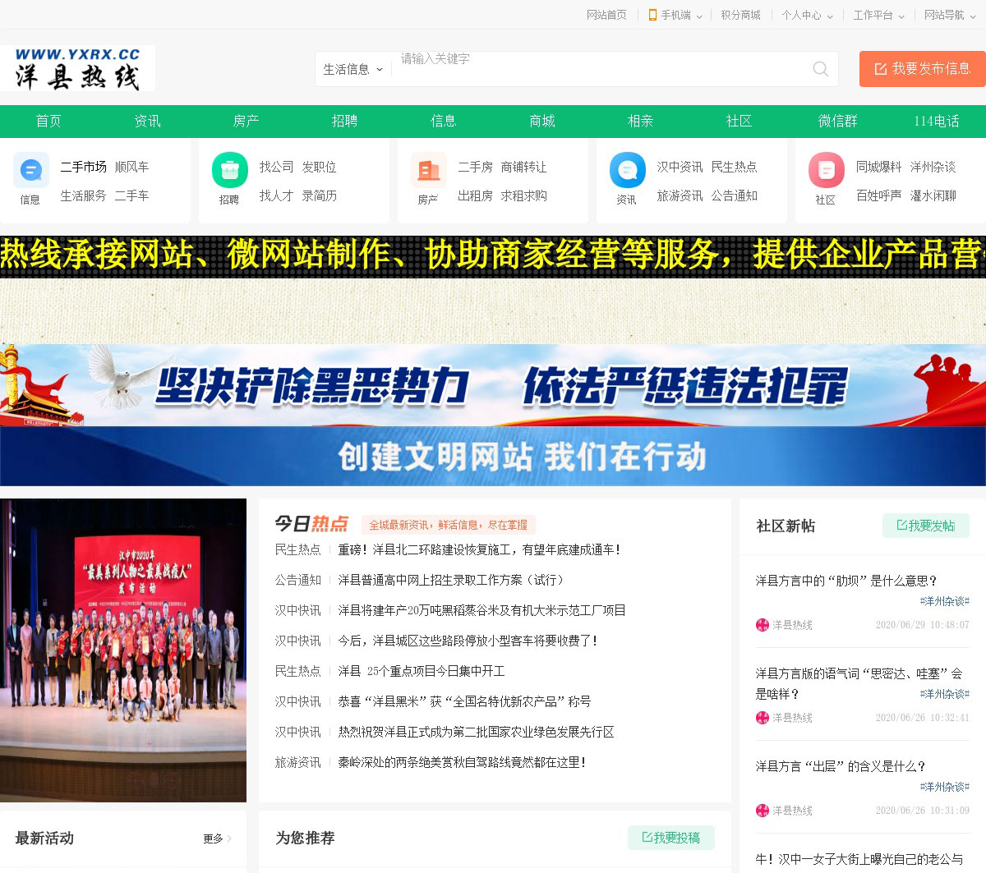Open the 洋县普通高中网上招生录取工作方案 article
This screenshot has width=986, height=873.
[x=454, y=580]
